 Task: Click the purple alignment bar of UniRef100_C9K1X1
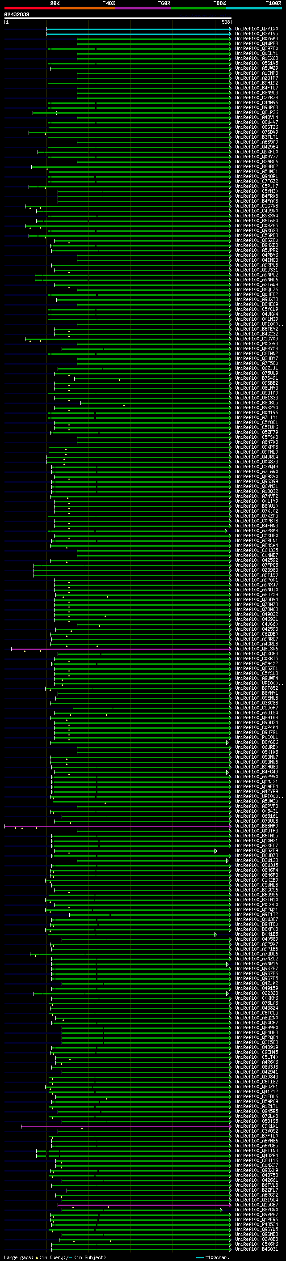click(125, 1126)
